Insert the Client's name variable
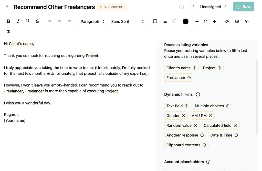 [181, 68]
